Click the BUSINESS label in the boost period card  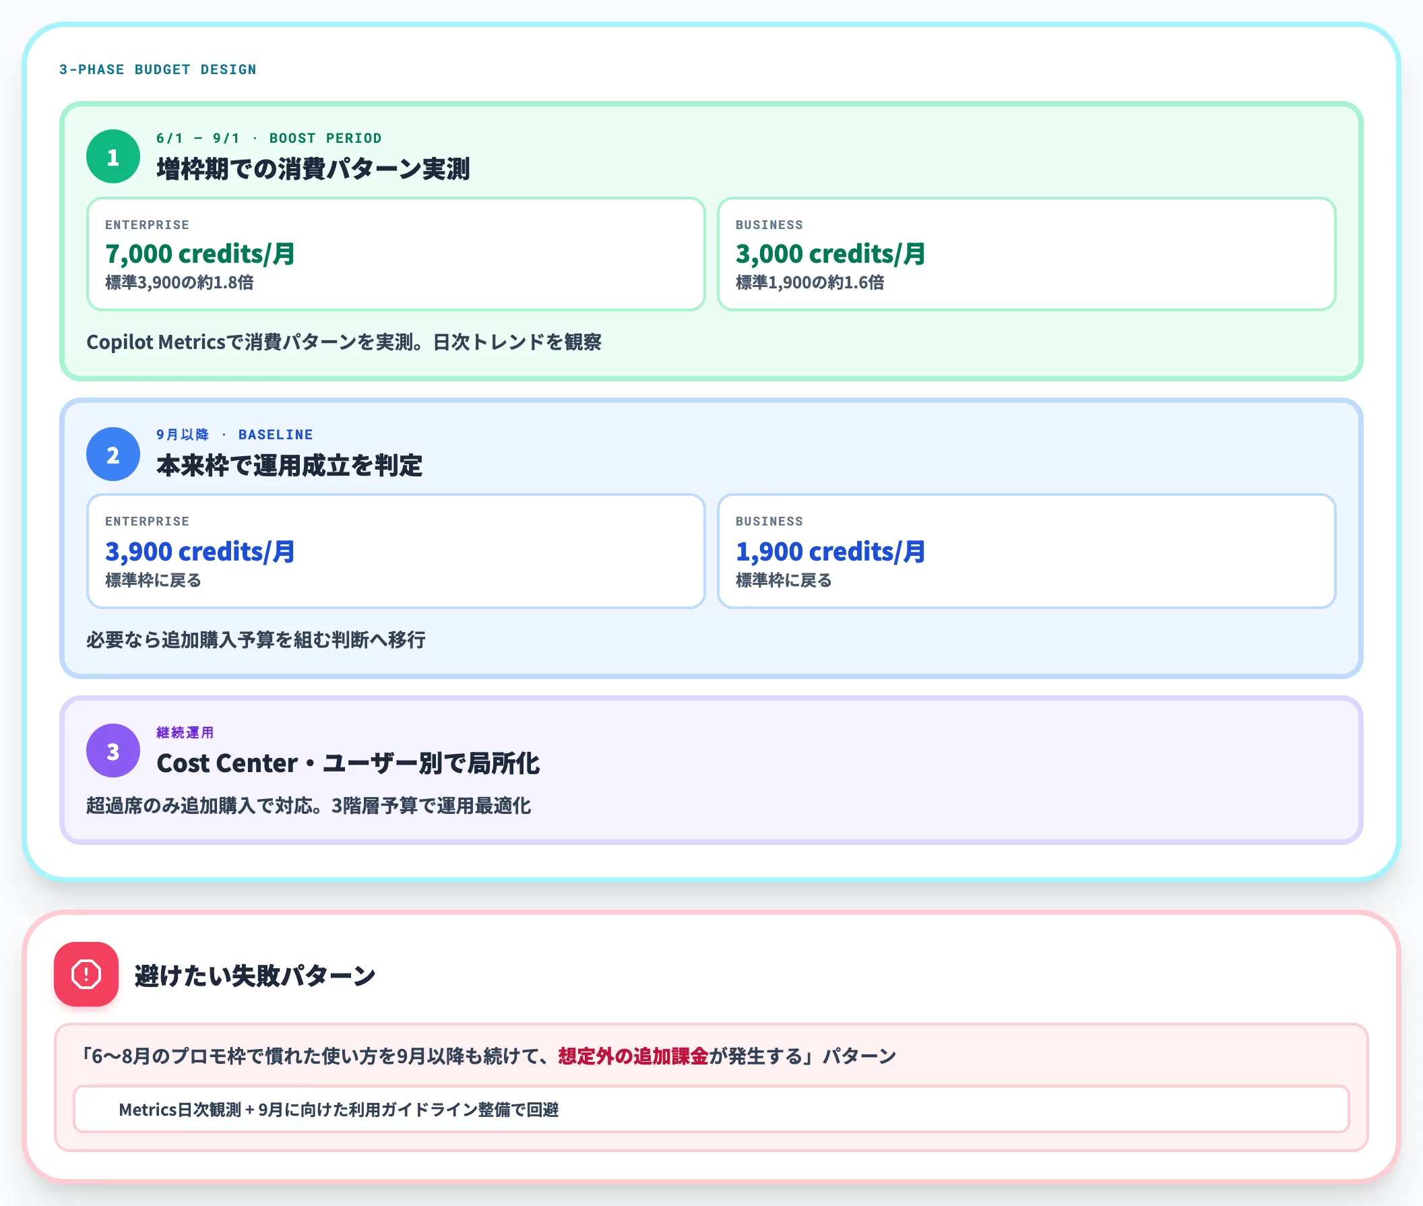(769, 225)
